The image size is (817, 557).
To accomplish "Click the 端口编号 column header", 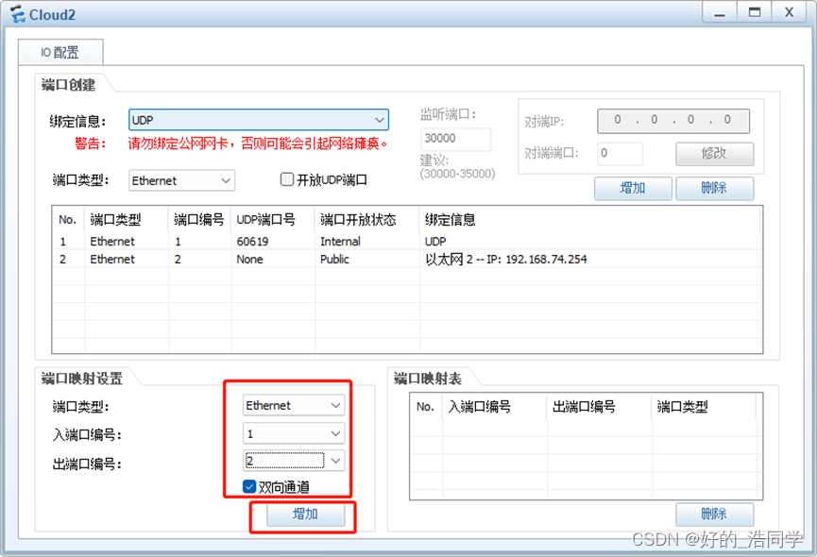I will pos(199,220).
